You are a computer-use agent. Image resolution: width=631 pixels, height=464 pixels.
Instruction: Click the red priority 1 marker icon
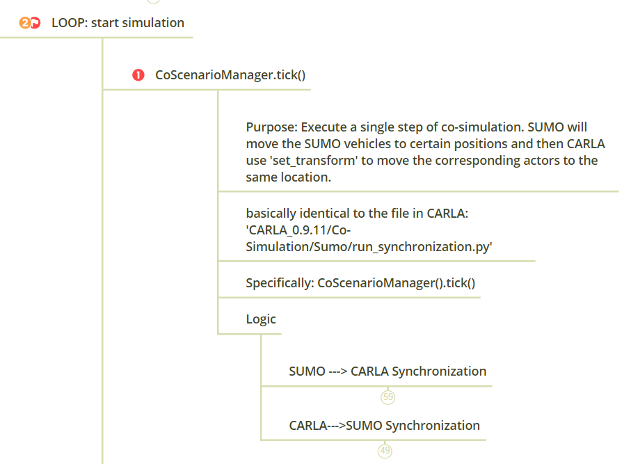(x=138, y=75)
